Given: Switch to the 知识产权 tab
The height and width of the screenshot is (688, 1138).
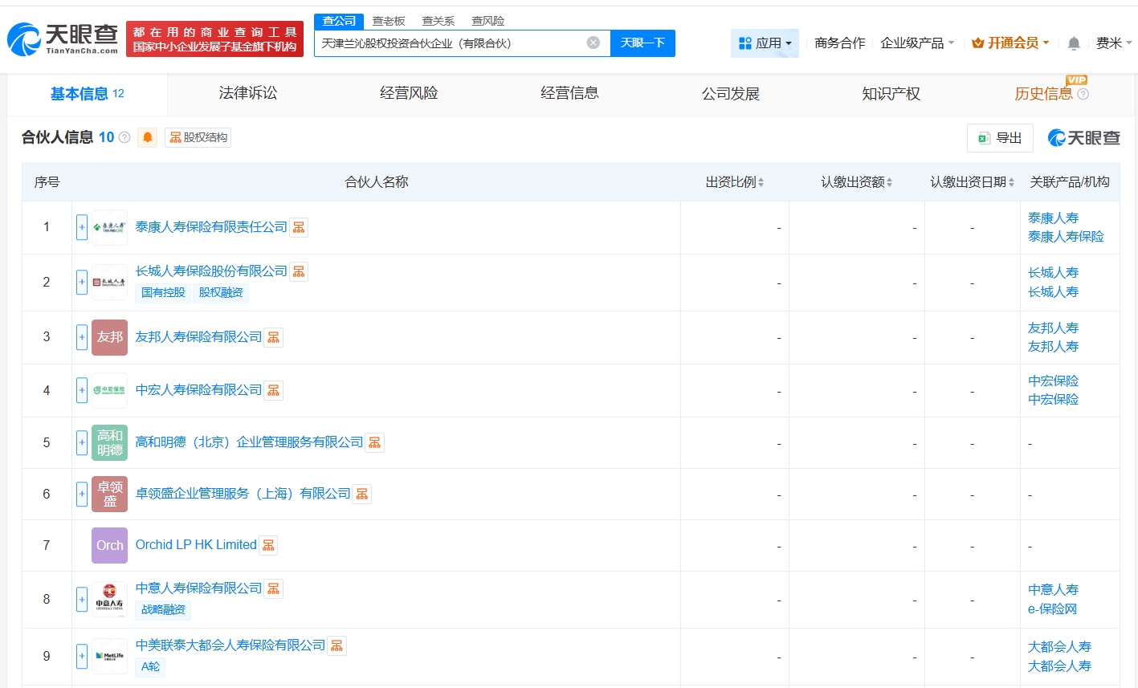Looking at the screenshot, I should pos(891,94).
